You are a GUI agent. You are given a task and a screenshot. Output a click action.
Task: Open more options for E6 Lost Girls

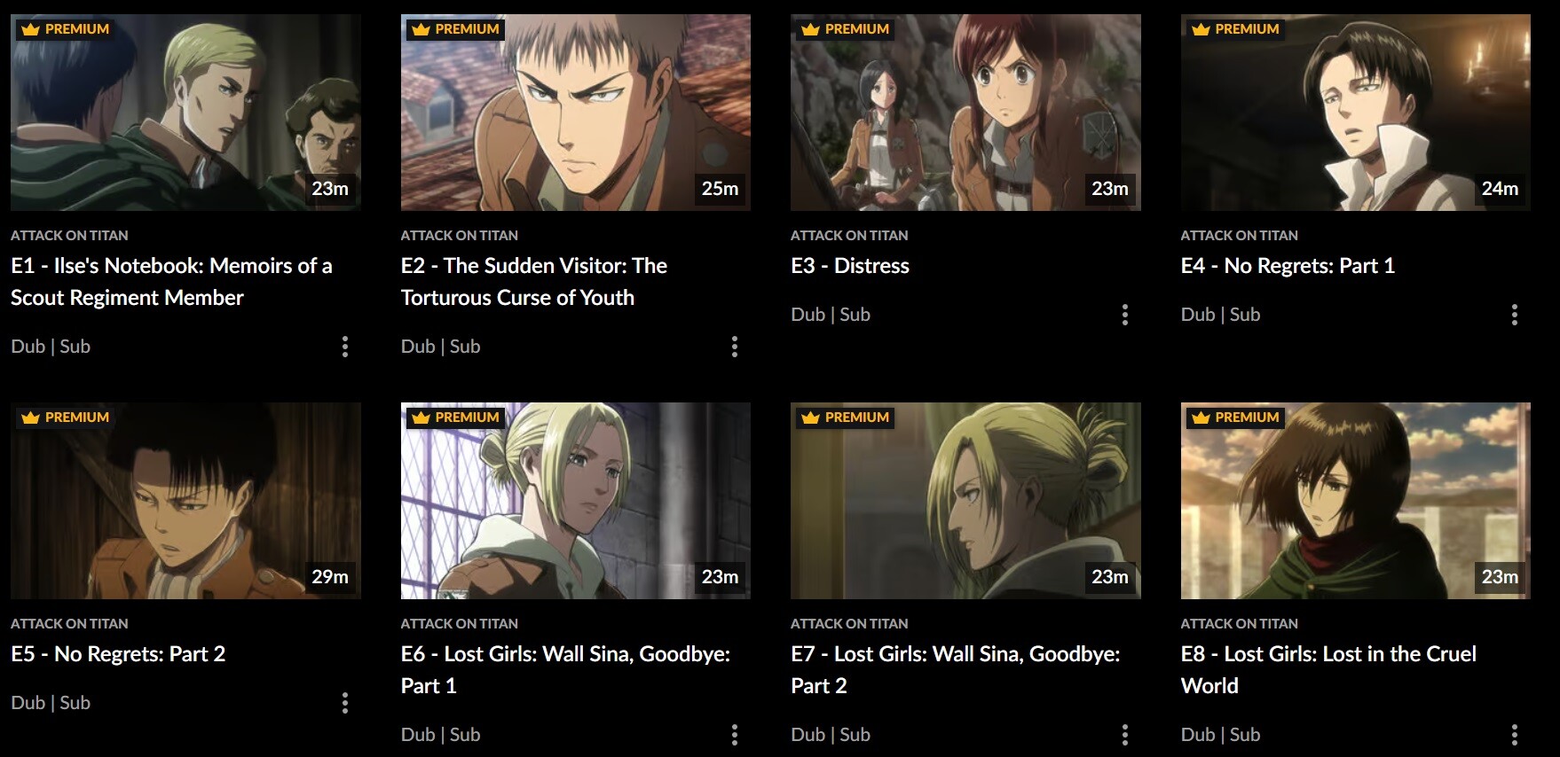click(x=735, y=735)
